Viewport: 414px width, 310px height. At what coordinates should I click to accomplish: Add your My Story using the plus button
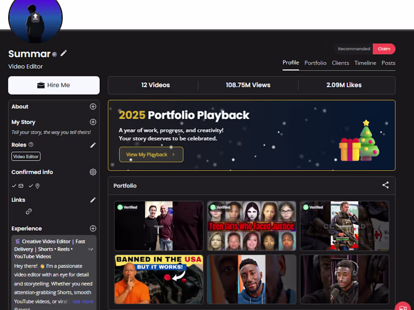[93, 122]
